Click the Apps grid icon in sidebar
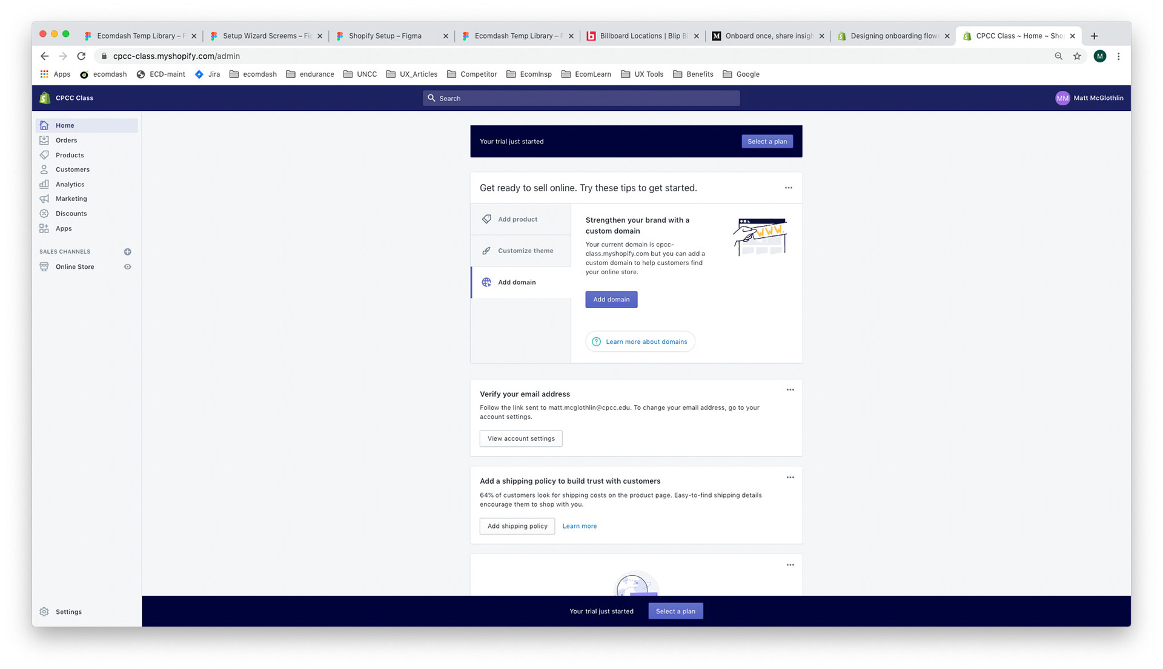 point(44,228)
